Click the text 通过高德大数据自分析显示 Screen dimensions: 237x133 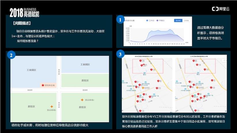pyautogui.click(x=210, y=30)
